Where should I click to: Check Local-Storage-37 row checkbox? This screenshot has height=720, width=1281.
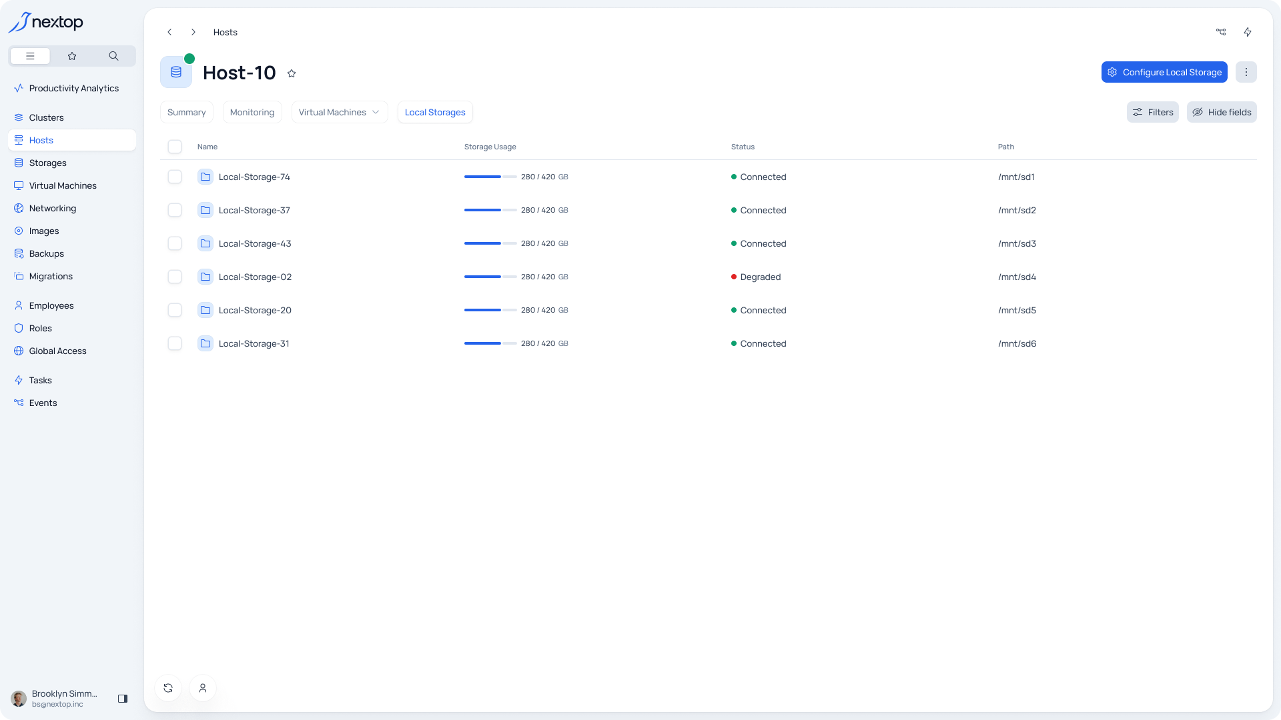tap(175, 210)
